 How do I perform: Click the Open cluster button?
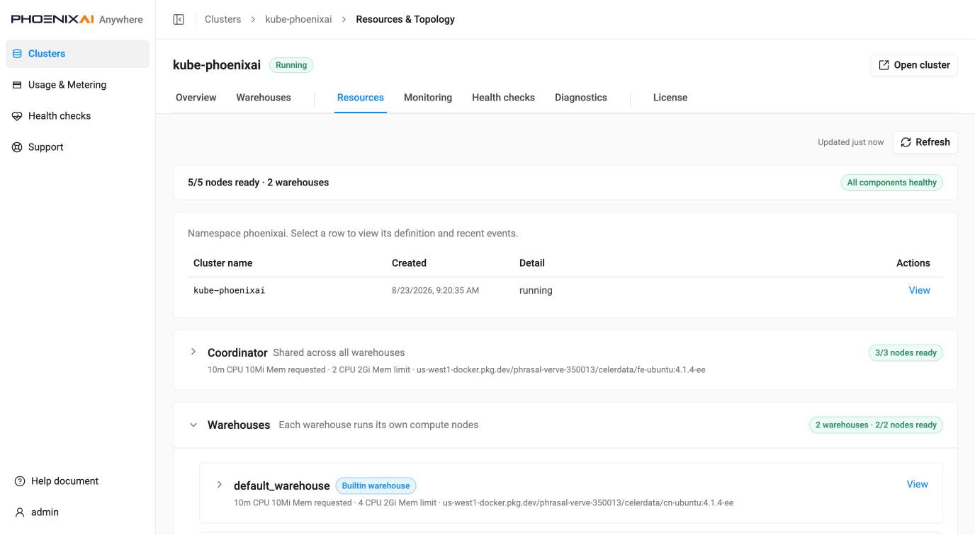[914, 65]
